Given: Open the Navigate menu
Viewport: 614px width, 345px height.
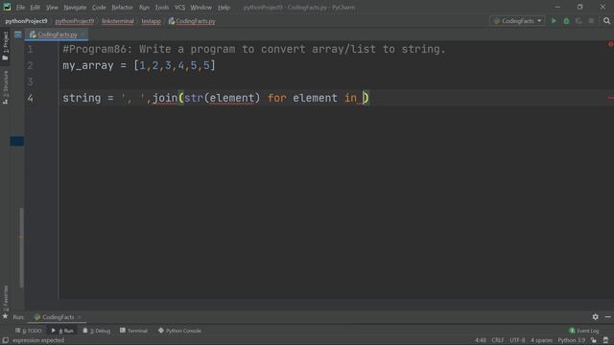Looking at the screenshot, I should [x=75, y=8].
